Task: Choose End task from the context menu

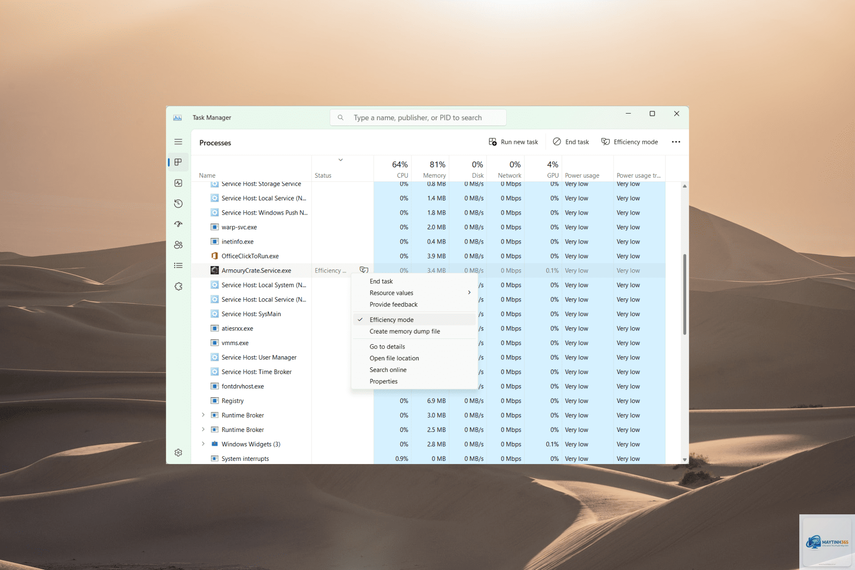Action: click(x=414, y=281)
